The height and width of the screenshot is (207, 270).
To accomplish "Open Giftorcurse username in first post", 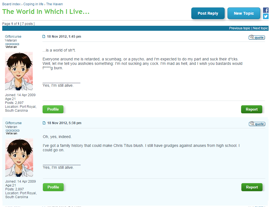I will 13,36.
